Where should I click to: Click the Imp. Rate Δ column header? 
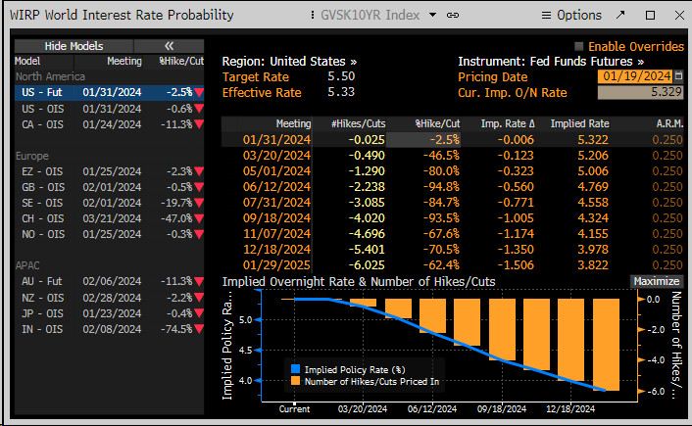508,124
